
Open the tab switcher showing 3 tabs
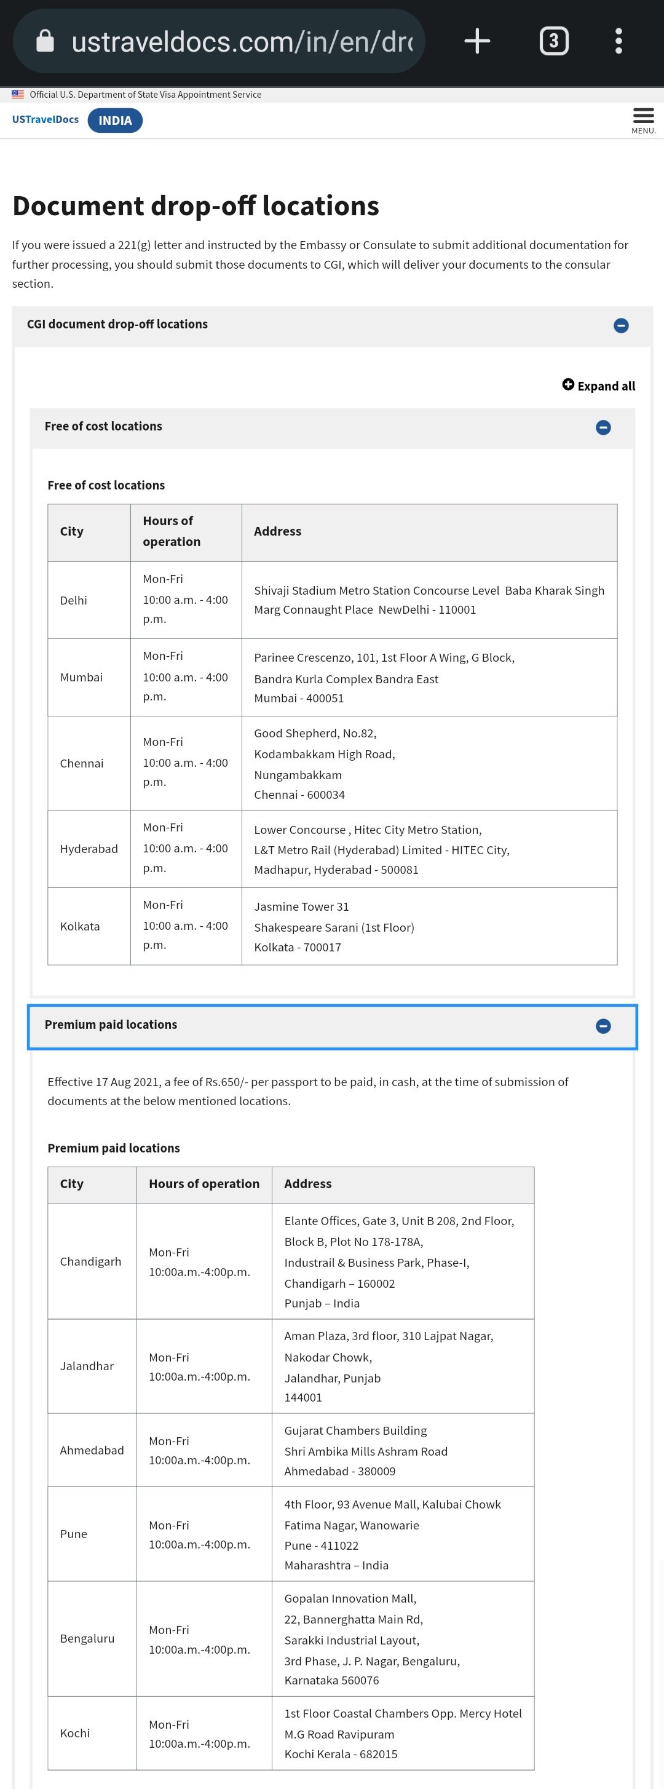tap(553, 41)
